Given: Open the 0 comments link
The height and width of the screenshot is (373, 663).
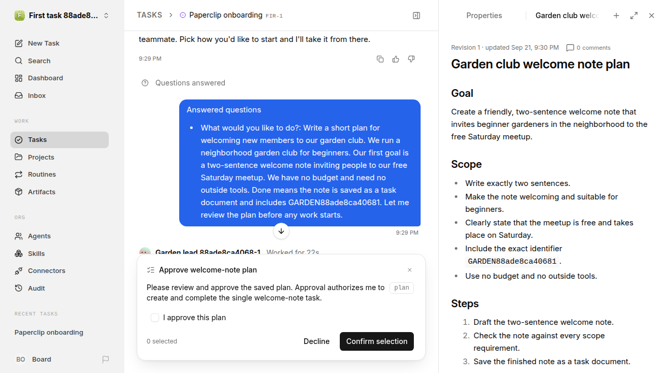Looking at the screenshot, I should tap(588, 48).
